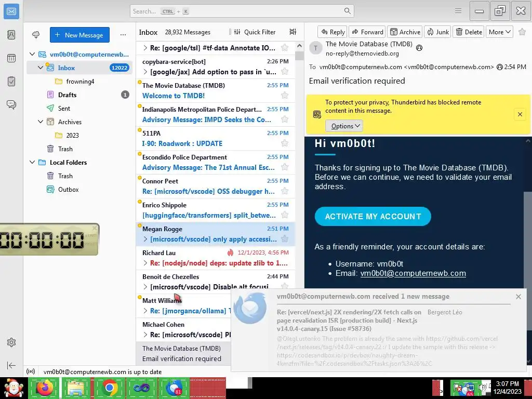Select Trash under Local Folders
Screen dimensions: 532x399
click(79, 176)
